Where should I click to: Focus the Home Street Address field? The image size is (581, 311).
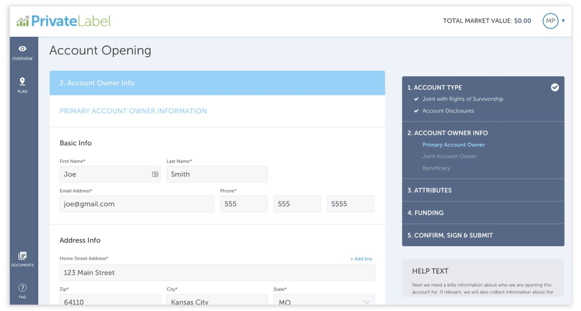tap(217, 273)
